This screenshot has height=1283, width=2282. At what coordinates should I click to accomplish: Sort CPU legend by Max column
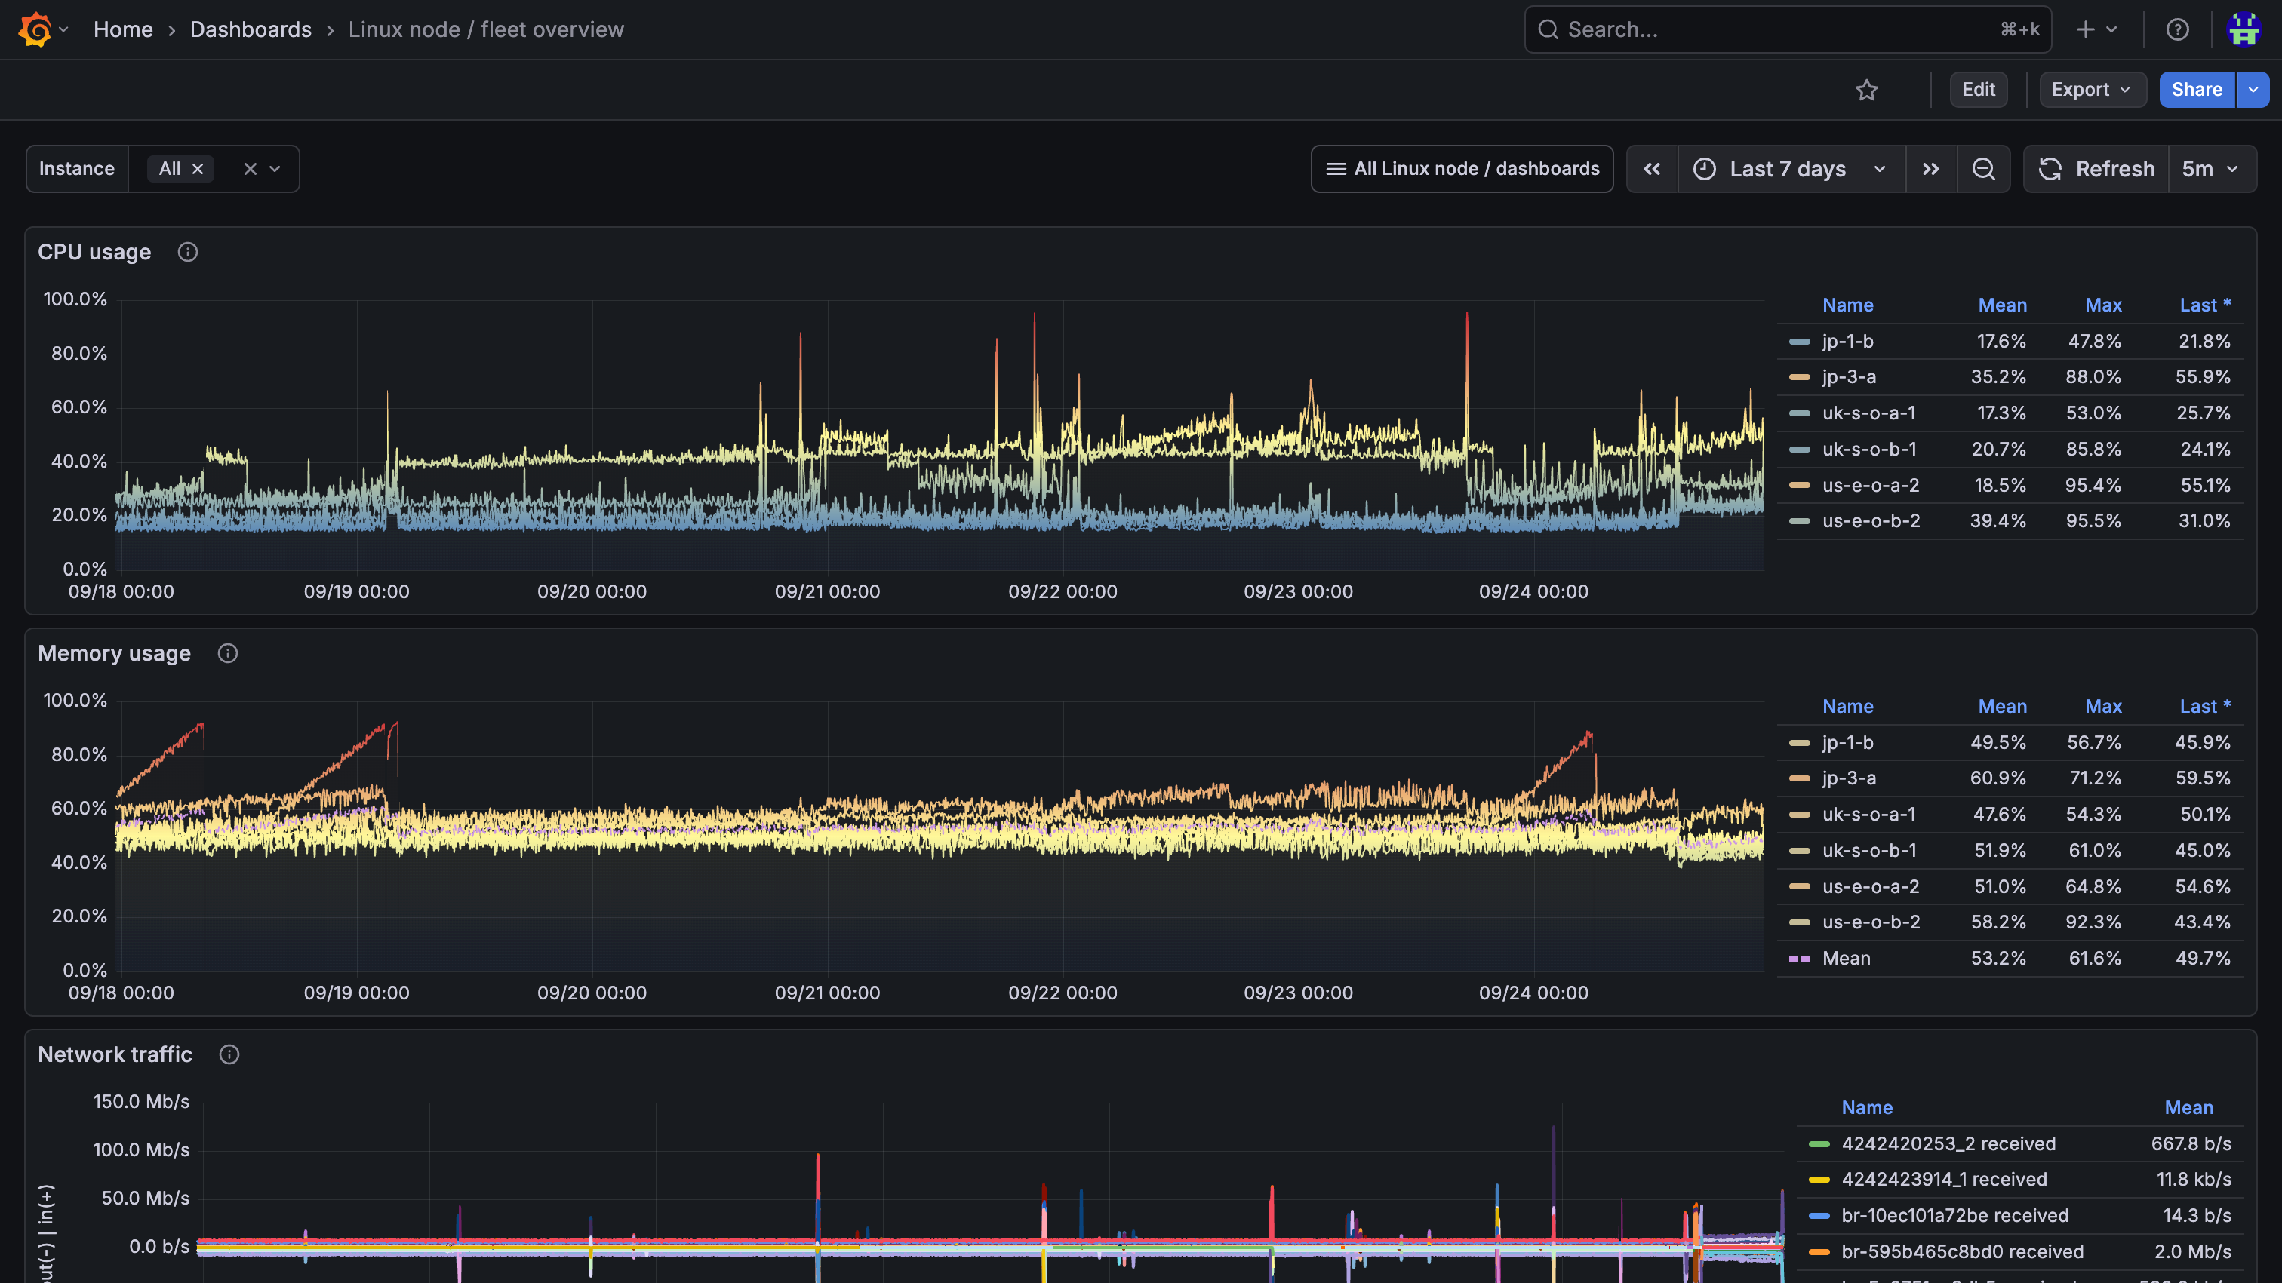click(x=2103, y=305)
